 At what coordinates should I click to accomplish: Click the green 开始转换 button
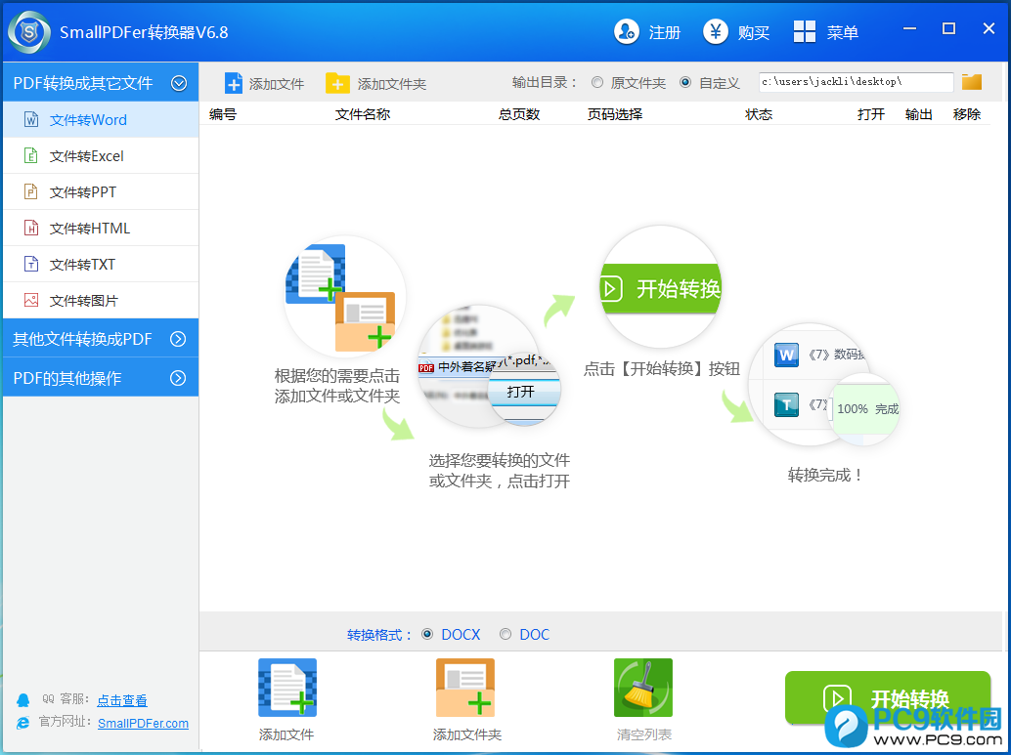(887, 698)
